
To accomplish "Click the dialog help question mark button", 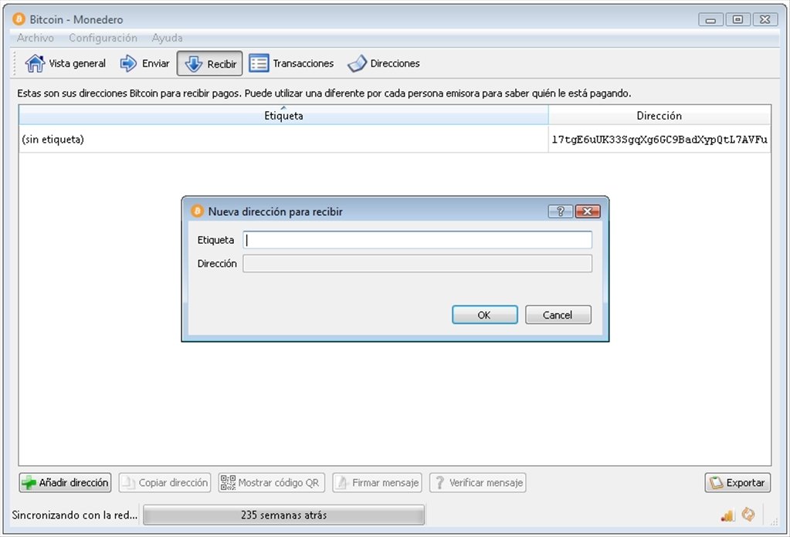I will click(560, 211).
